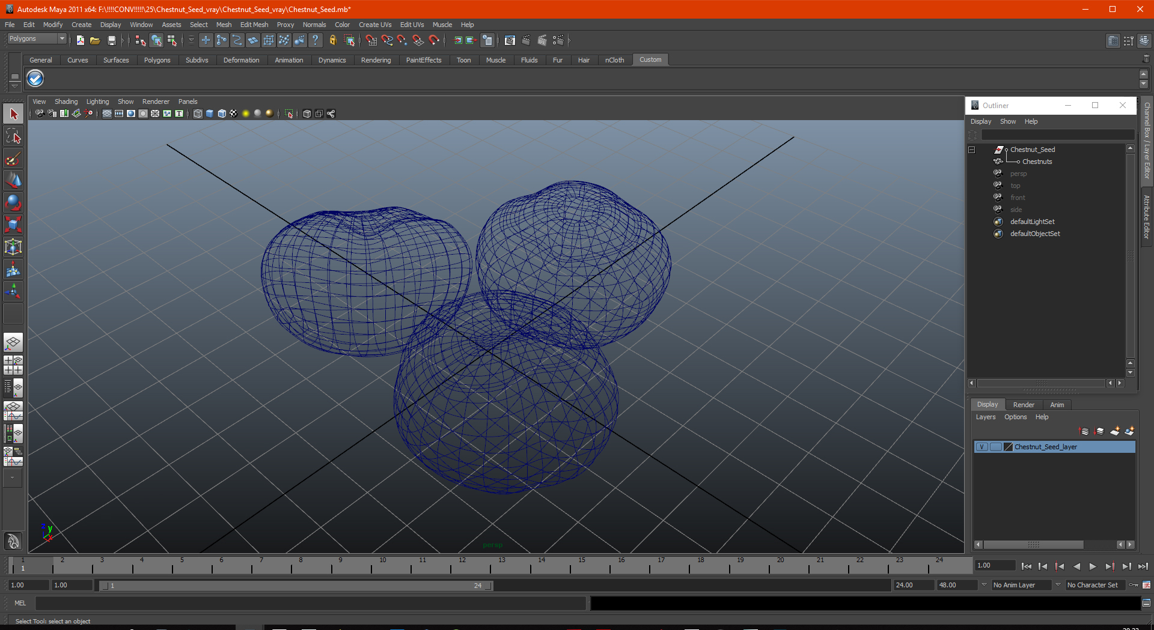Image resolution: width=1154 pixels, height=630 pixels.
Task: Switch to four view layout
Action: click(x=13, y=365)
